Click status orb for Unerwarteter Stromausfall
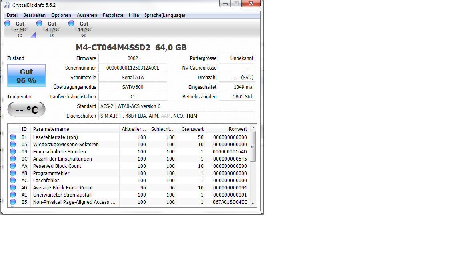The image size is (461, 259). tap(13, 195)
